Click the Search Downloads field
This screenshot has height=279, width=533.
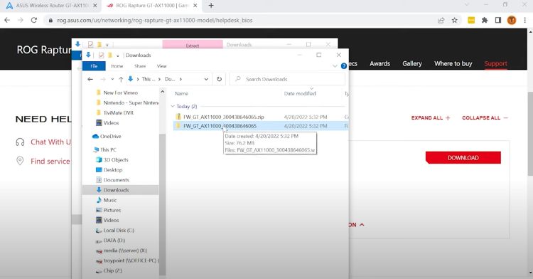[x=287, y=79]
